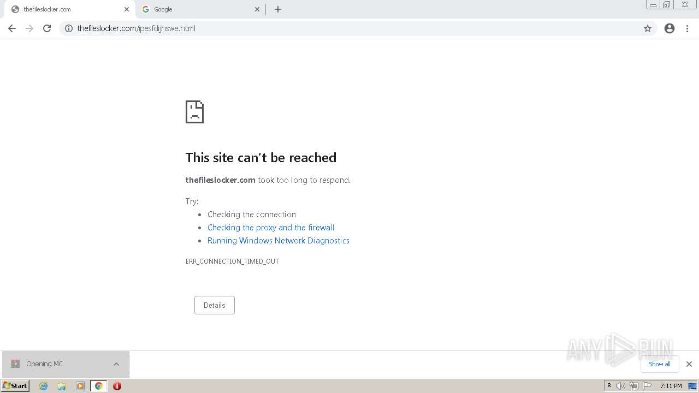Restore down the Chrome window
699x393 pixels.
click(x=667, y=5)
